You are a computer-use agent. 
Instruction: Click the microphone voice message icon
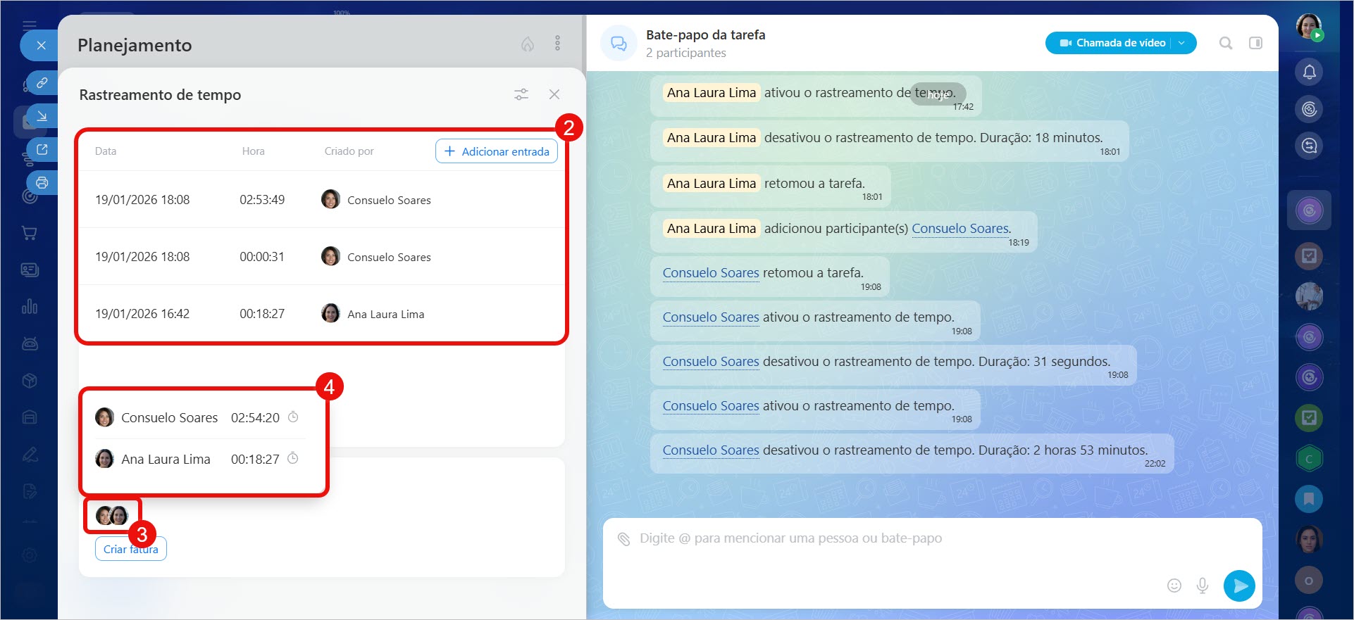pos(1203,586)
